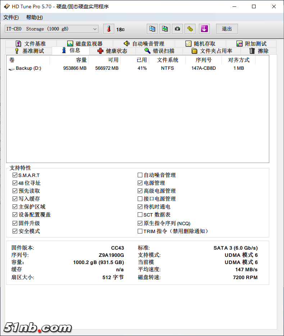284x336 pixels.
Task: Open the 帮助(H) menu
Action: [34, 18]
